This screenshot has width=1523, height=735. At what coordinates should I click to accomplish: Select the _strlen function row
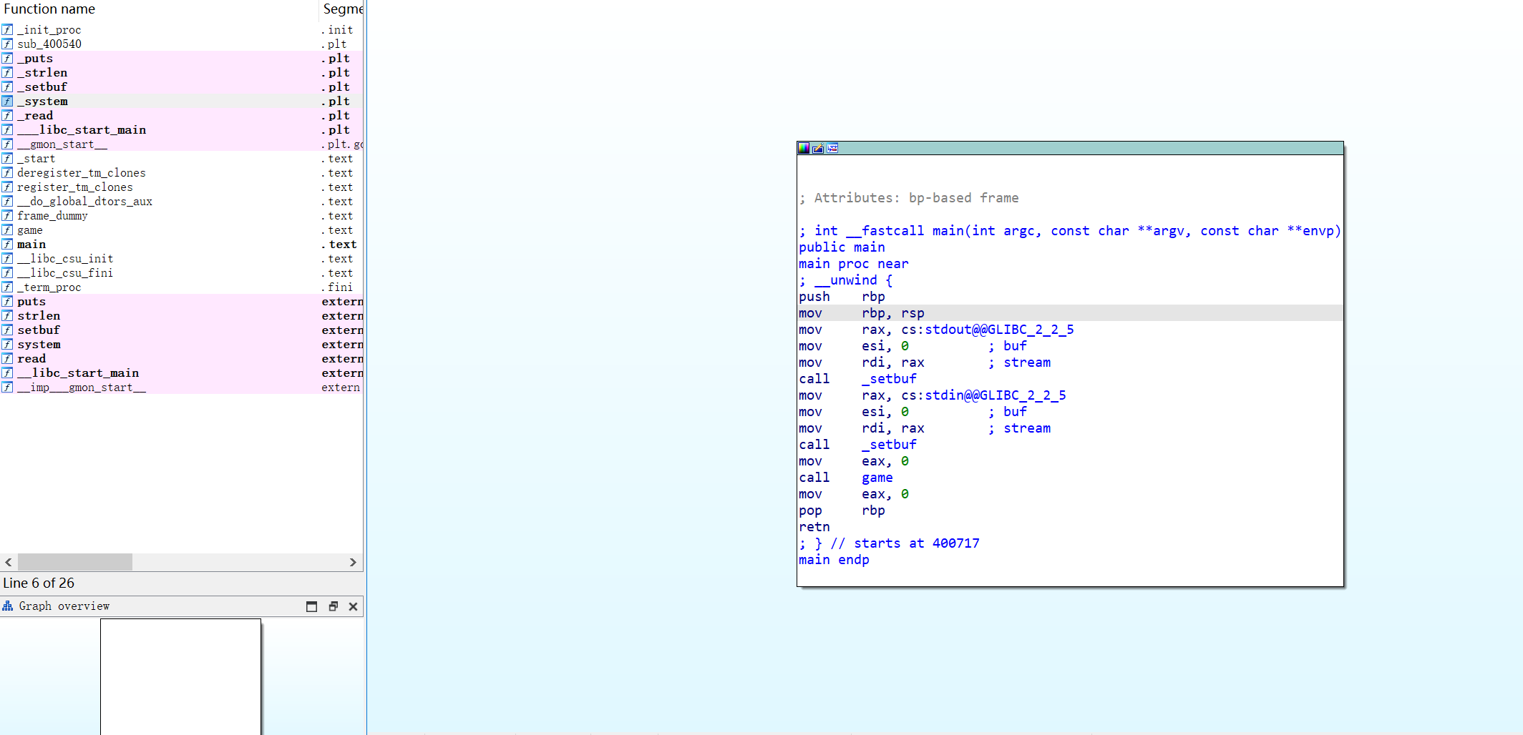(182, 73)
